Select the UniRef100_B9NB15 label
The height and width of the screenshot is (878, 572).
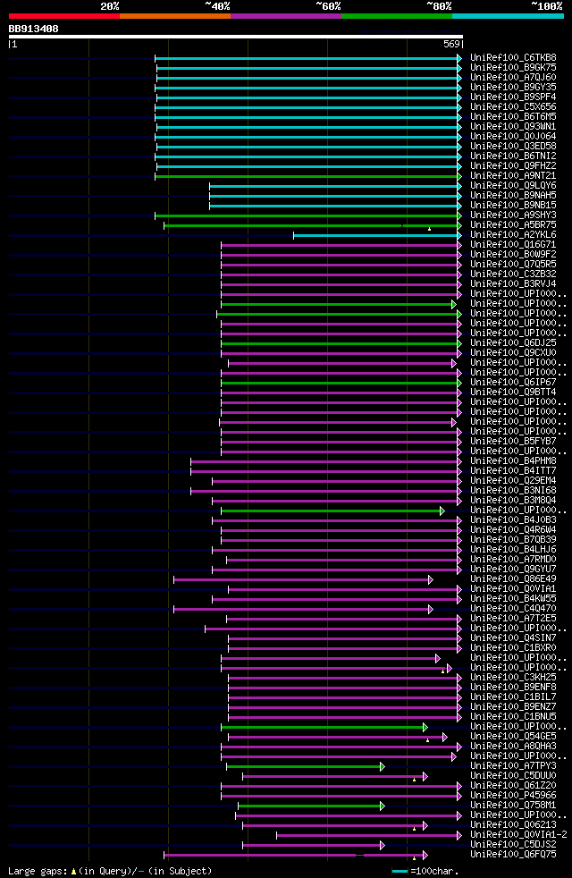(x=513, y=206)
